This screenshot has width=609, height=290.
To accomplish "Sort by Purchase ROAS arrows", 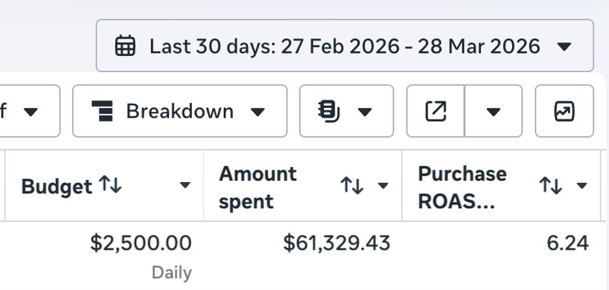I will pos(550,186).
